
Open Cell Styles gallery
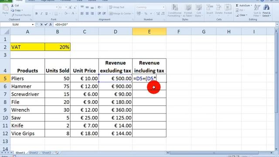click(199, 10)
